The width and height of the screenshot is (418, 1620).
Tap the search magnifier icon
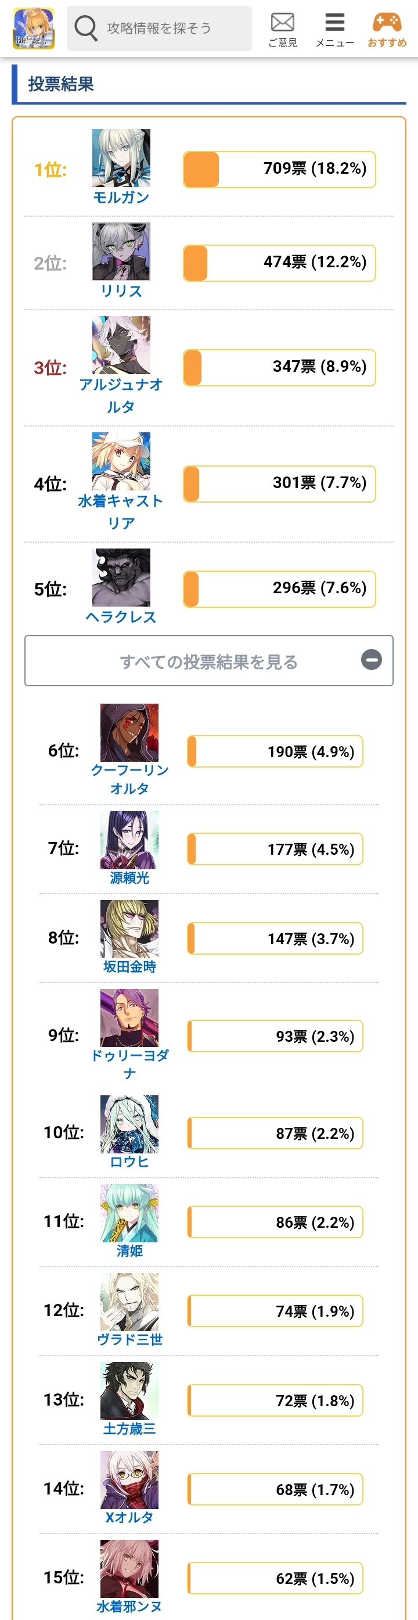tap(85, 28)
